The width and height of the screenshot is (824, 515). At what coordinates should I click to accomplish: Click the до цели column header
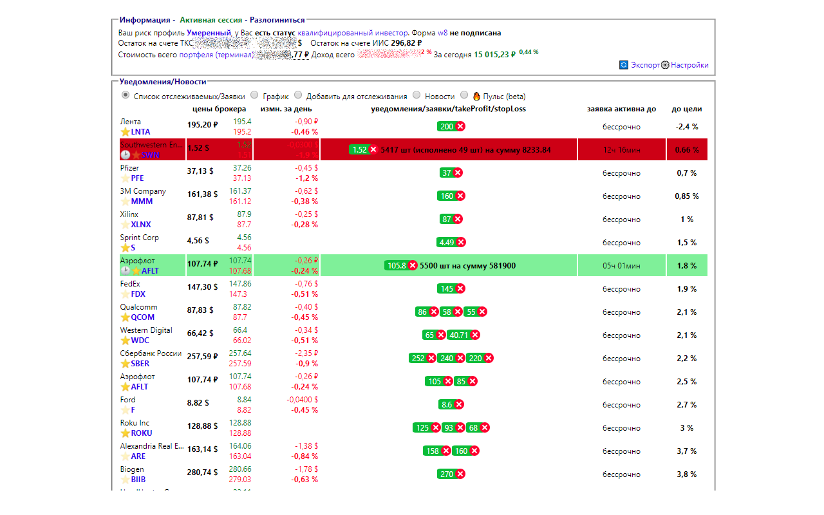687,109
